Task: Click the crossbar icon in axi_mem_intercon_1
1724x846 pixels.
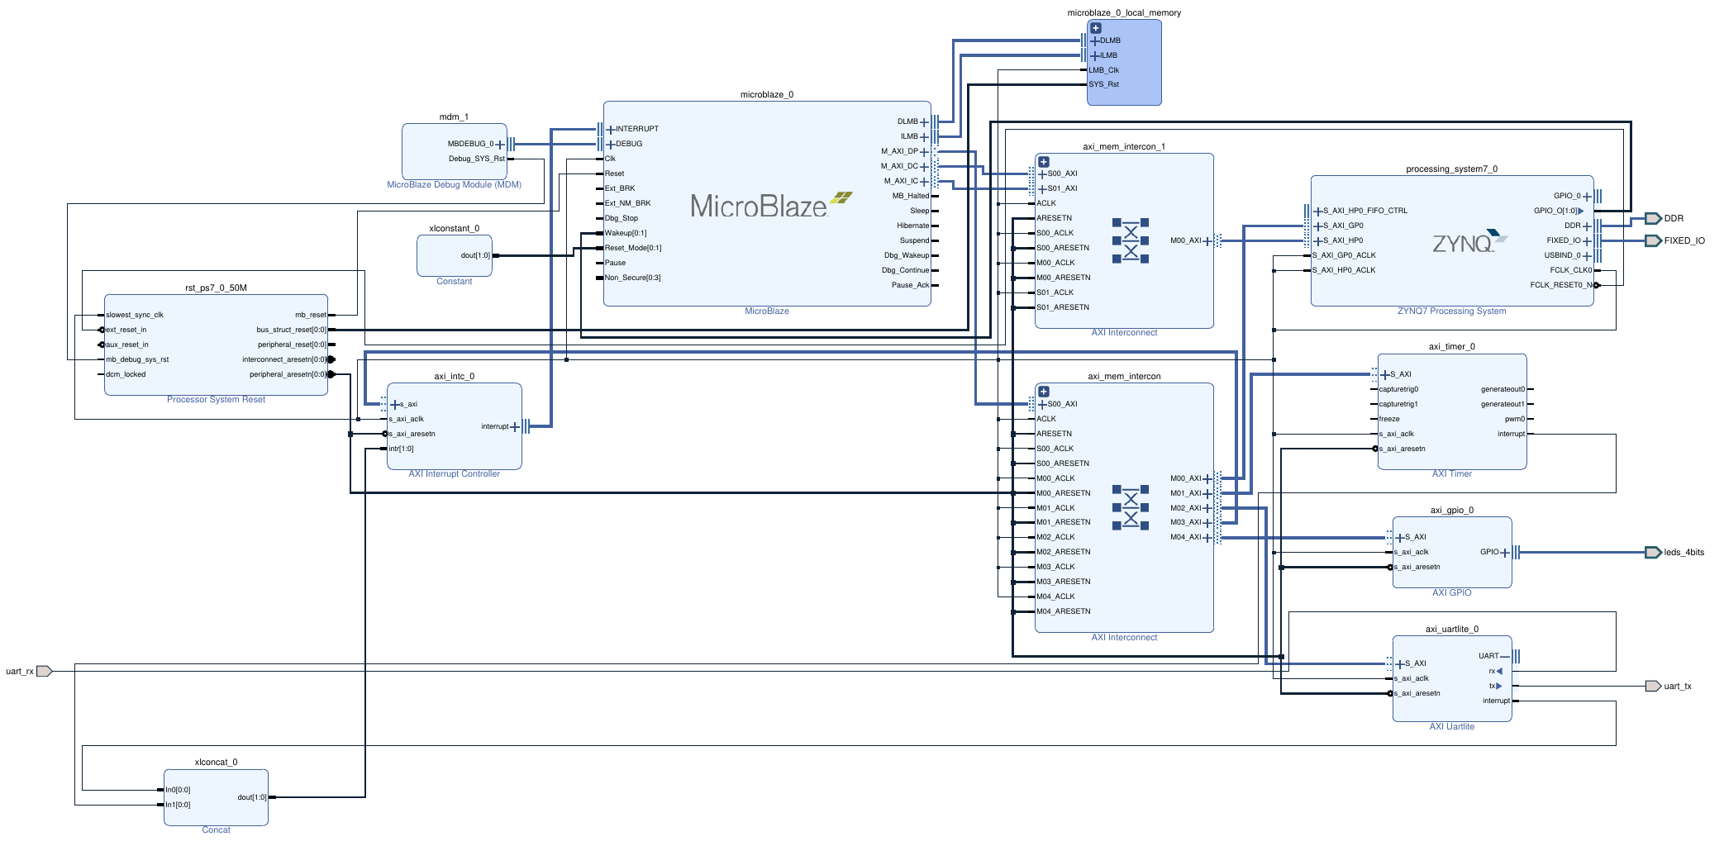Action: tap(1131, 241)
